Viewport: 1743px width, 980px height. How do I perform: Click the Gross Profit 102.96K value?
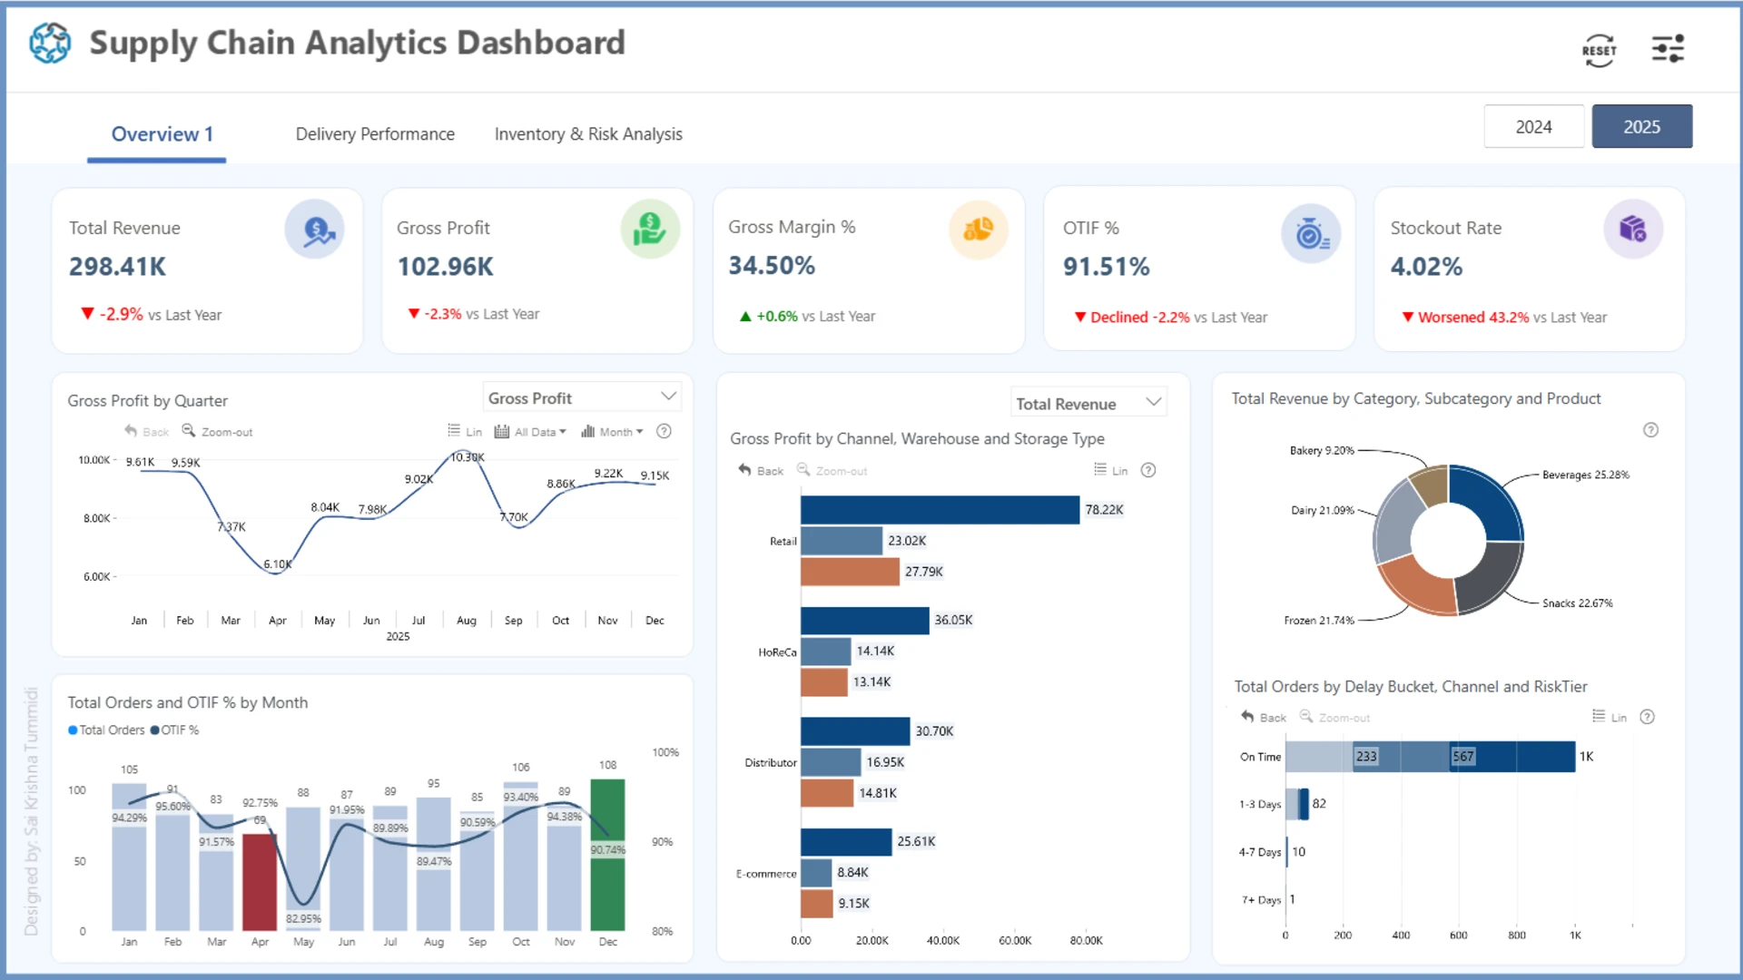pyautogui.click(x=445, y=267)
